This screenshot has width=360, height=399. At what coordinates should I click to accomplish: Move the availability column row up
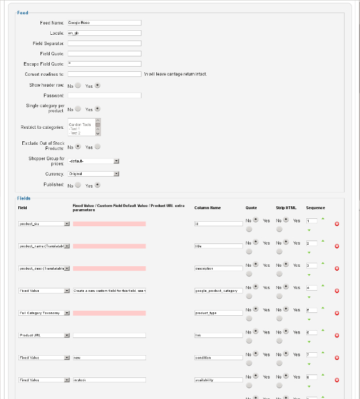pyautogui.click(x=323, y=374)
